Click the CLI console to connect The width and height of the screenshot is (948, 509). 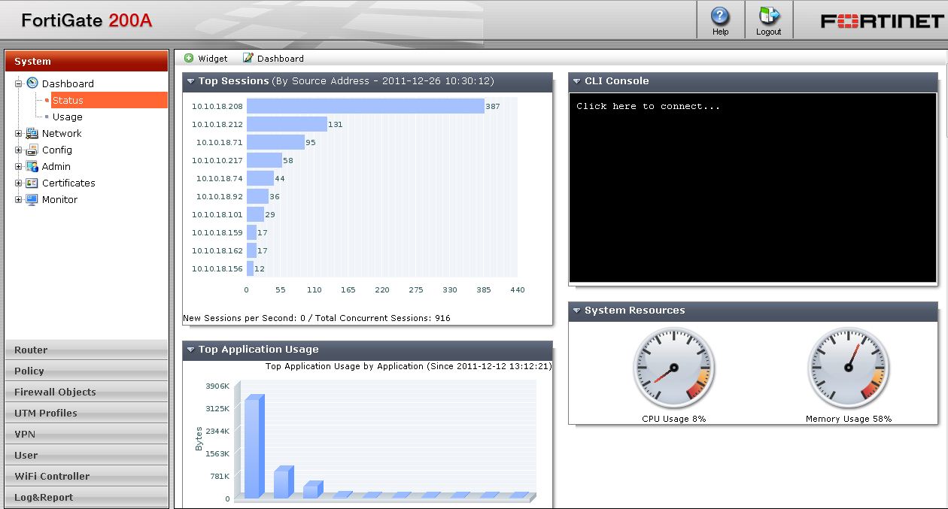coord(753,188)
